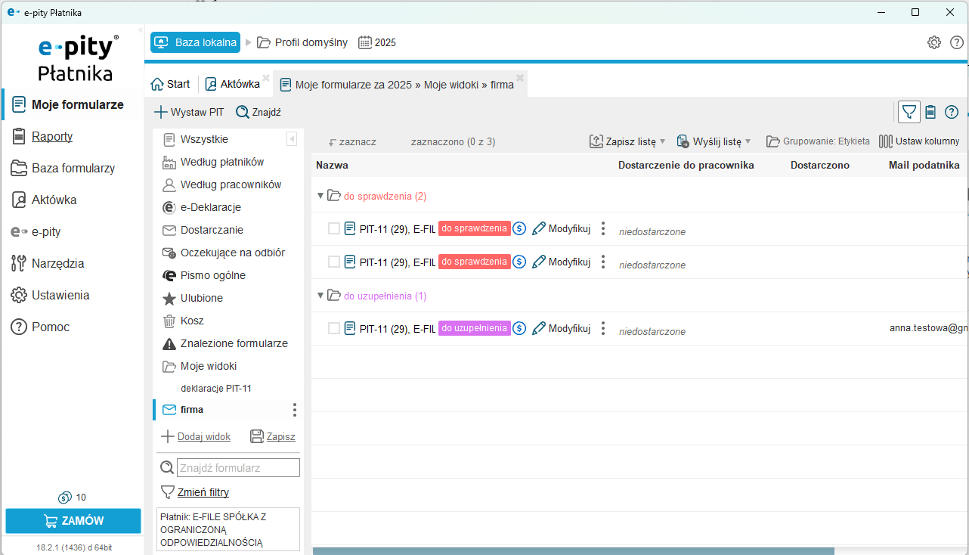Open the clipboard icon next to filter
The height and width of the screenshot is (555, 969).
click(x=930, y=112)
